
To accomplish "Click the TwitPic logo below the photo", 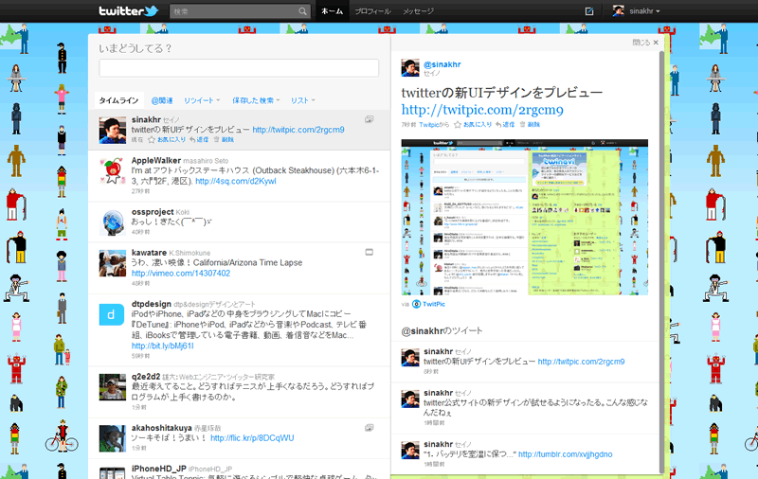I will (x=416, y=304).
